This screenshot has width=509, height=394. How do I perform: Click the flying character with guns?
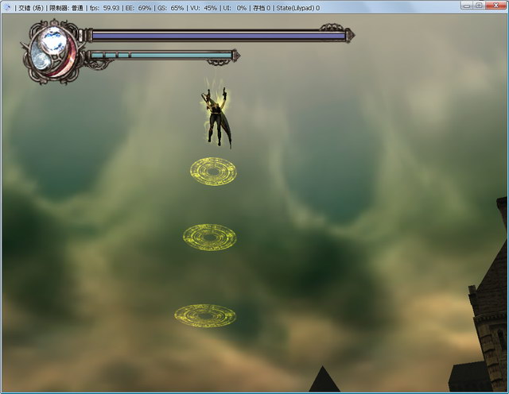coord(216,118)
